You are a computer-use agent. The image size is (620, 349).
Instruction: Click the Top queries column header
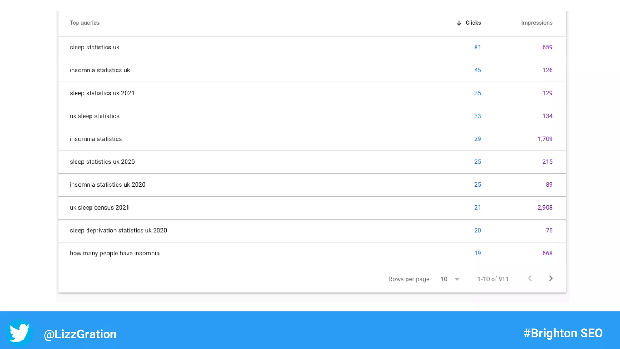click(84, 23)
